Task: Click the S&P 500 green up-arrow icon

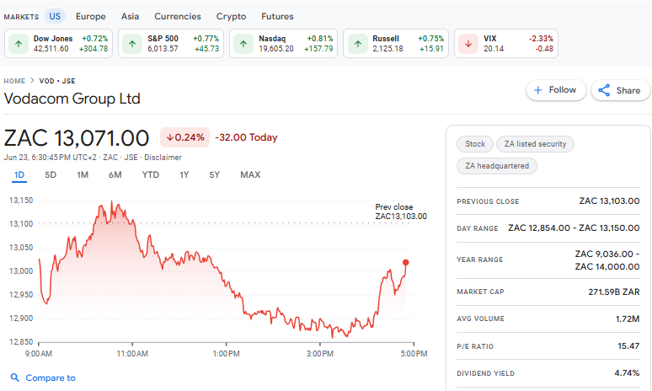Action: click(132, 44)
